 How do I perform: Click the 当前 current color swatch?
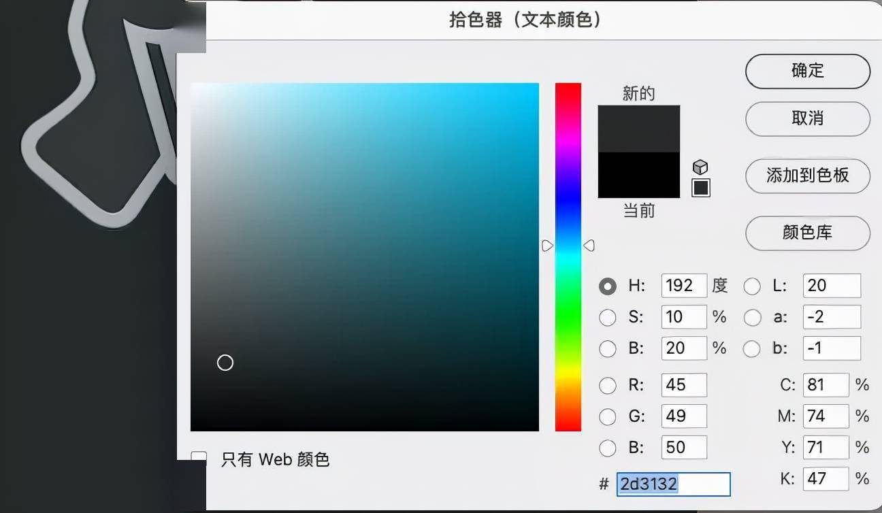tap(639, 175)
